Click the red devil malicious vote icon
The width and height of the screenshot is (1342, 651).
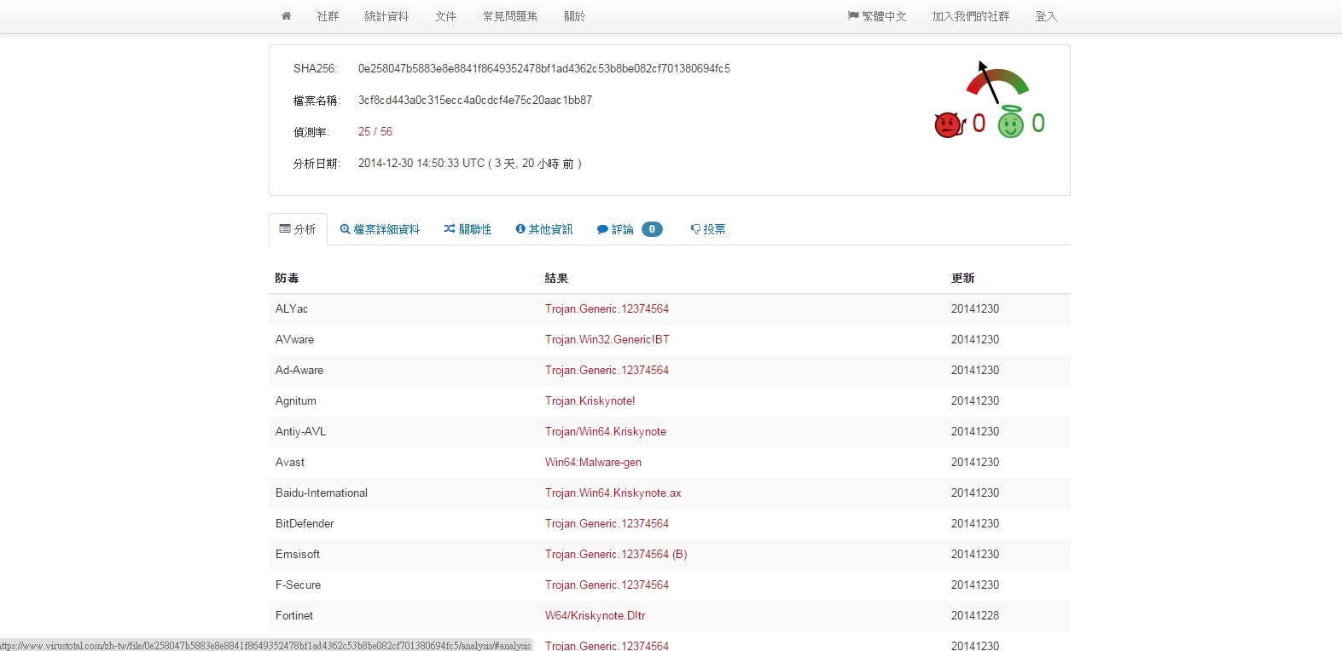[949, 124]
